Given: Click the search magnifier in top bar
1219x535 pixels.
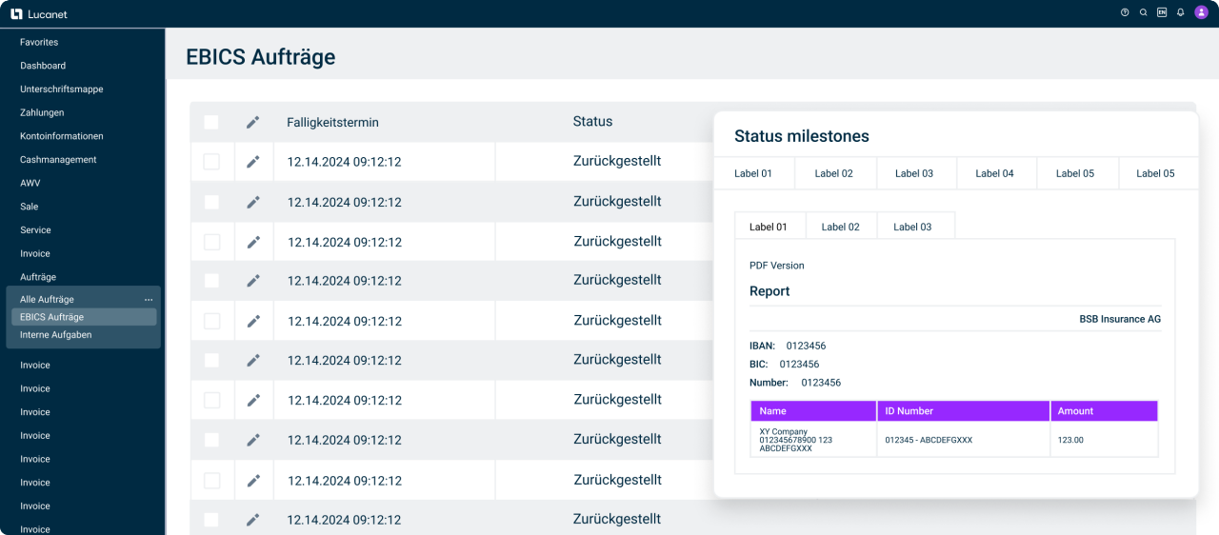Looking at the screenshot, I should [1144, 12].
